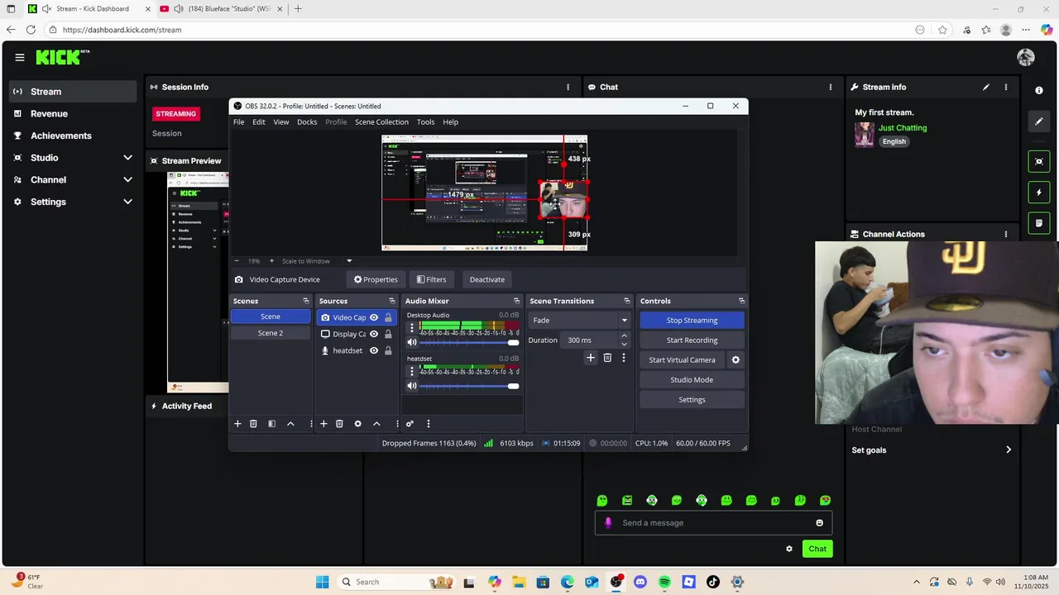Toggle lock on Video Capture source
Viewport: 1059px width, 595px height.
point(388,317)
